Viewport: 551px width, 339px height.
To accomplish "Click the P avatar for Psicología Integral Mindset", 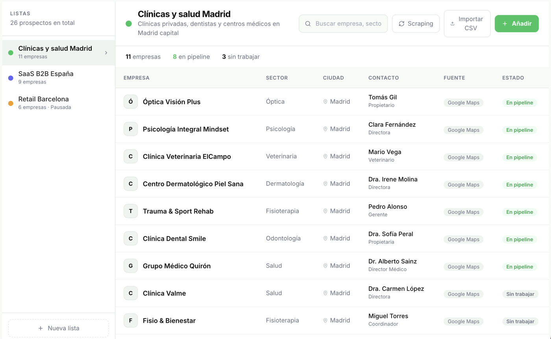I will point(131,129).
